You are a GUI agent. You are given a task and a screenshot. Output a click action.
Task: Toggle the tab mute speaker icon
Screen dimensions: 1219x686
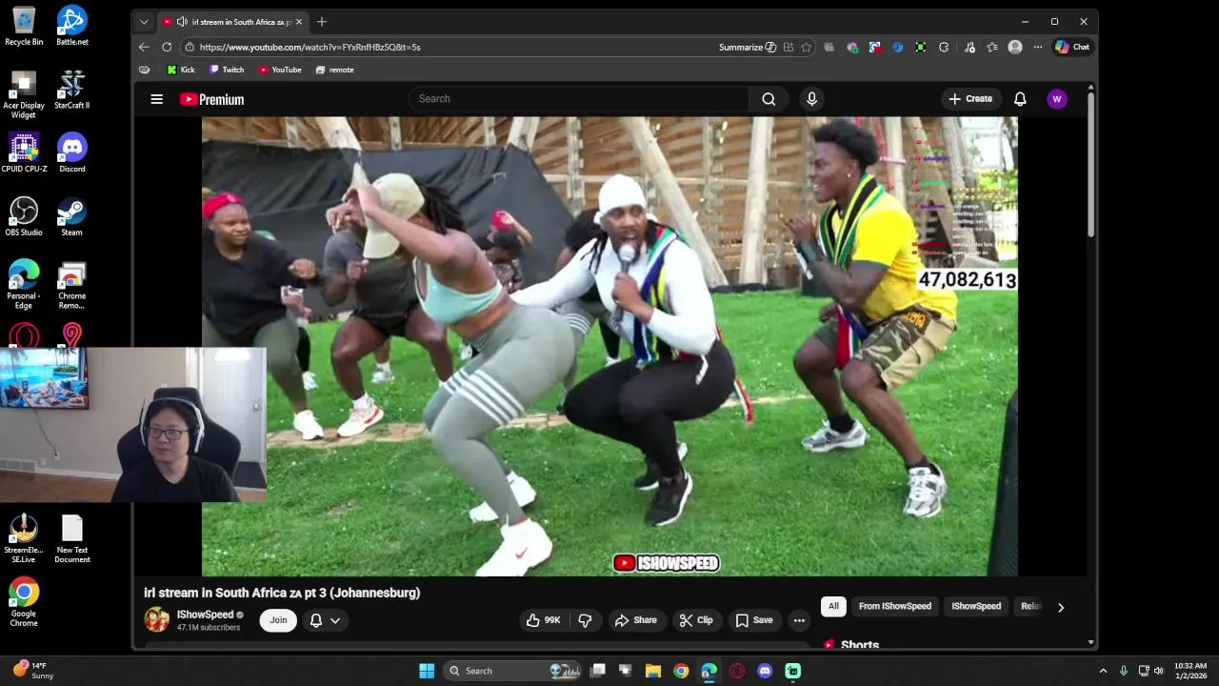click(182, 22)
